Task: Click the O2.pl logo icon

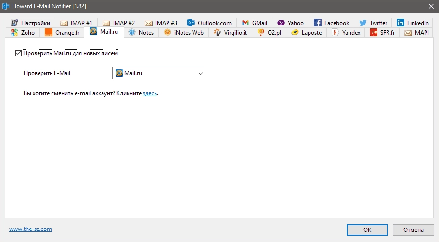Action: point(261,32)
